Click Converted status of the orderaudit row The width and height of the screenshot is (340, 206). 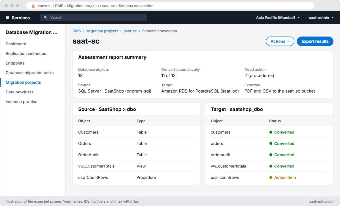(282, 155)
